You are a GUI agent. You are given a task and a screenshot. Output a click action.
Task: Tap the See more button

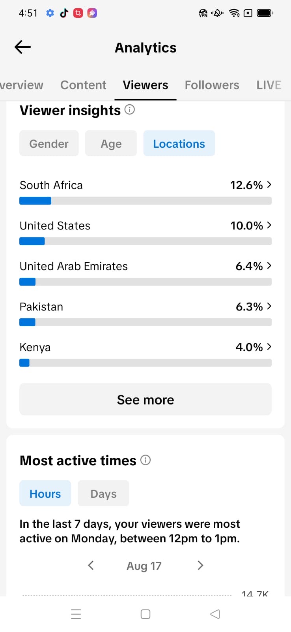145,399
